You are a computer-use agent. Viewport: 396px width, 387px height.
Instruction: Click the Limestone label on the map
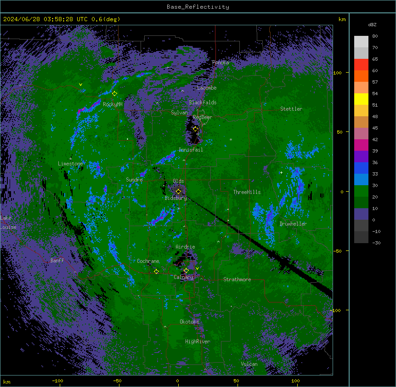click(x=70, y=164)
